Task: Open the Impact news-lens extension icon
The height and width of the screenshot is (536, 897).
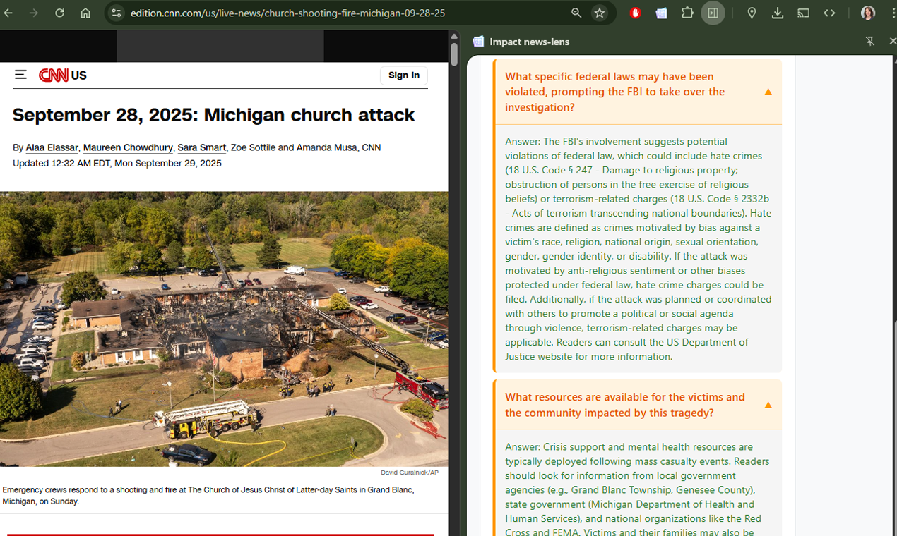Action: tap(661, 13)
